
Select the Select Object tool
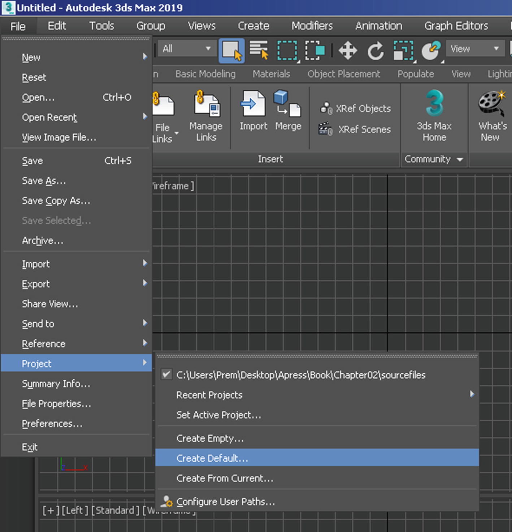point(231,51)
